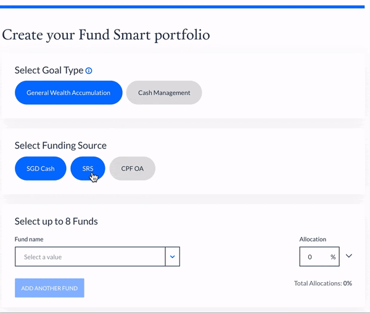Click the Total Allocations 0% text

[323, 283]
